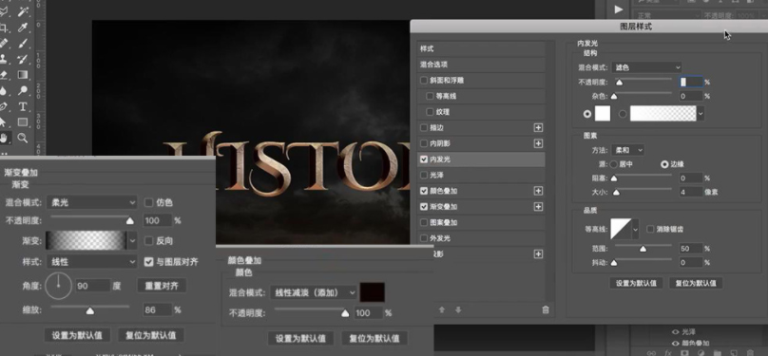Select the Pen tool
The image size is (768, 356).
pyautogui.click(x=4, y=106)
